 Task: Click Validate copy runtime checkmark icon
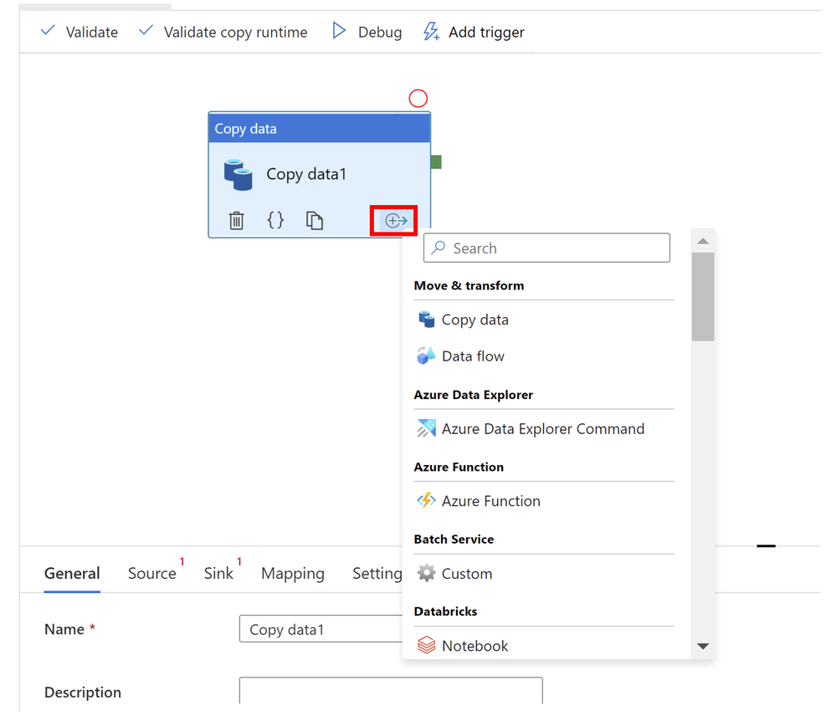coord(146,30)
